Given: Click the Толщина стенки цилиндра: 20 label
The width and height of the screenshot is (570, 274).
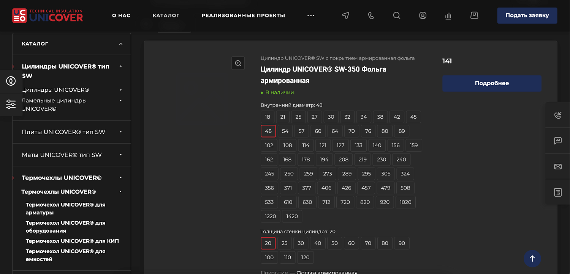Looking at the screenshot, I should click(x=298, y=232).
